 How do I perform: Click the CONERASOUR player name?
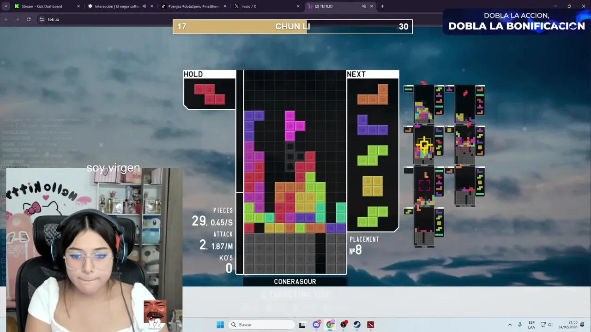[295, 282]
